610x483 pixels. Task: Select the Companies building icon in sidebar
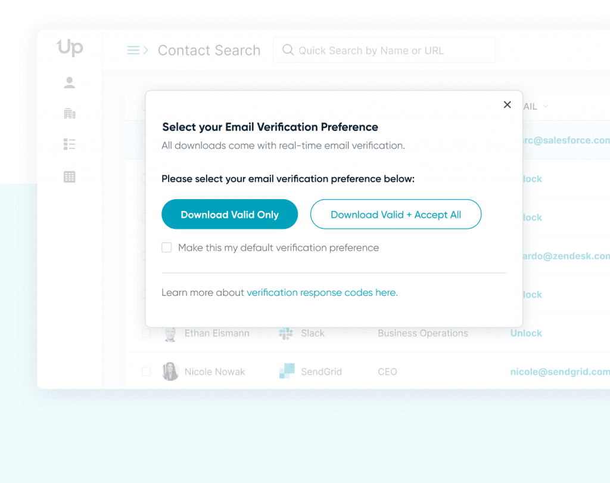tap(69, 113)
